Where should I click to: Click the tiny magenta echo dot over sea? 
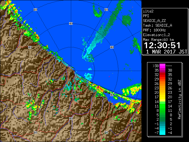[109, 76]
